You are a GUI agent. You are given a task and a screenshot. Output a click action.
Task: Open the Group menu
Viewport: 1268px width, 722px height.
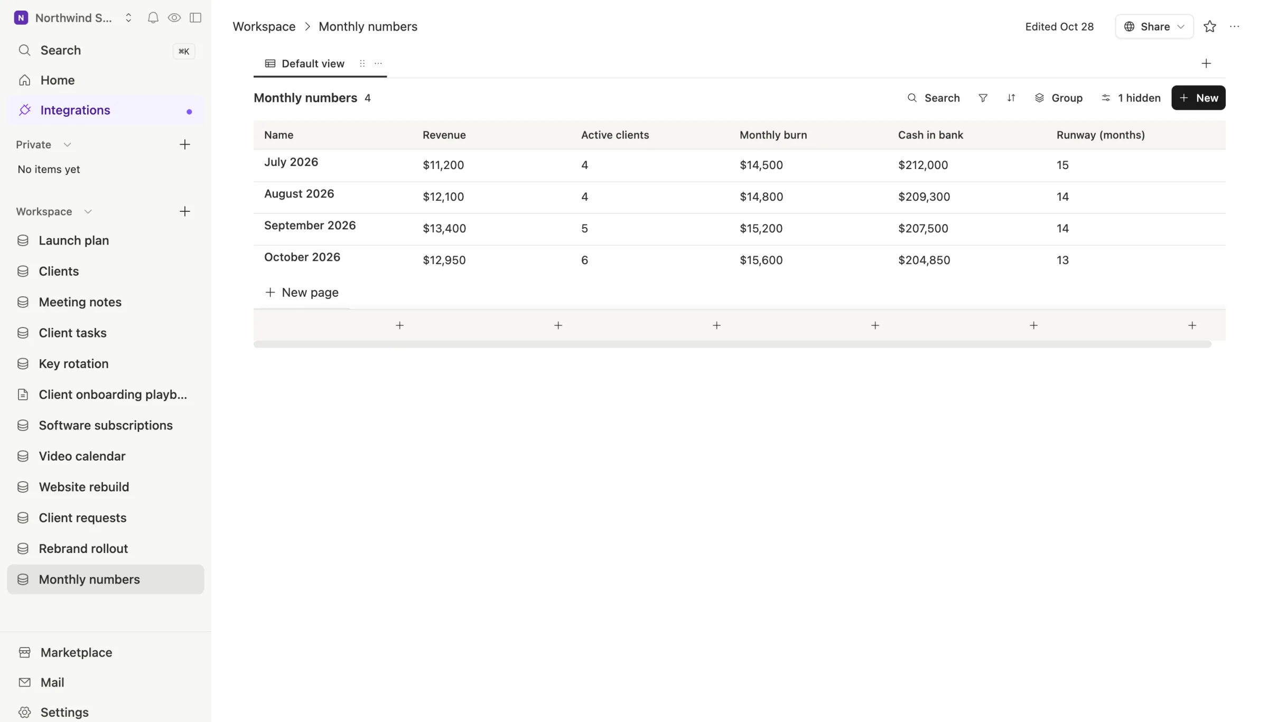point(1058,98)
